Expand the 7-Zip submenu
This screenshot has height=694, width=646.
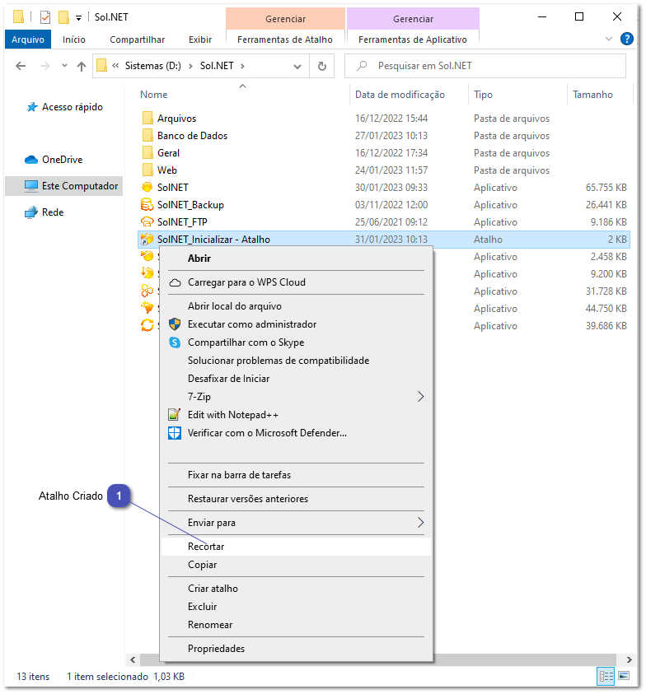pyautogui.click(x=420, y=397)
